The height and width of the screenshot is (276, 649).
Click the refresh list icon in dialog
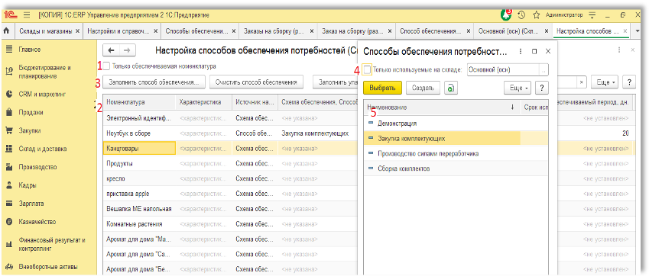[451, 88]
